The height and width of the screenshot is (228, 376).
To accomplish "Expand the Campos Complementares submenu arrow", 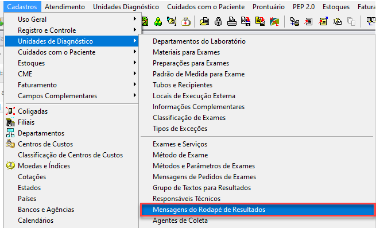I will coord(135,95).
